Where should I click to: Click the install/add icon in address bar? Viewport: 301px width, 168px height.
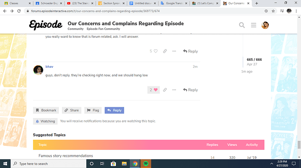coord(266,11)
